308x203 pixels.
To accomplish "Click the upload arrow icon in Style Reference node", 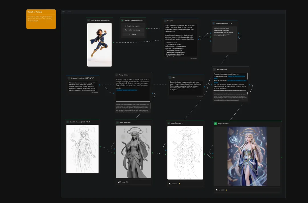I will pos(130,34).
